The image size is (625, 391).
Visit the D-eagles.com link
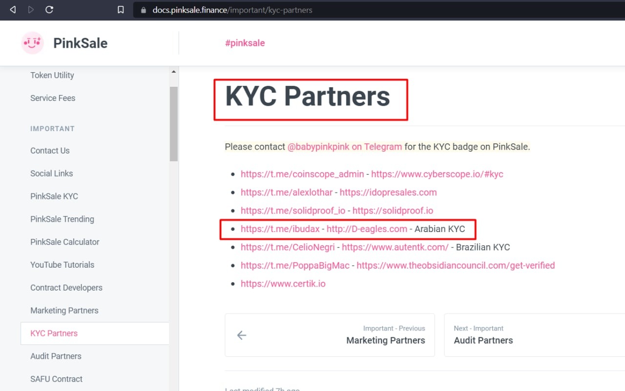tap(367, 229)
